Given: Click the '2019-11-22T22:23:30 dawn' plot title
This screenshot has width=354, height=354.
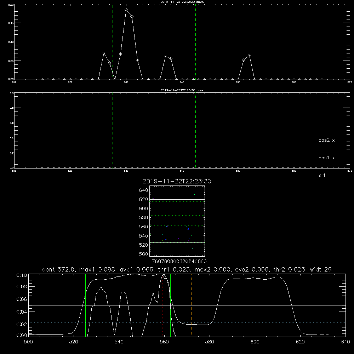Looking at the screenshot, I should (182, 2).
